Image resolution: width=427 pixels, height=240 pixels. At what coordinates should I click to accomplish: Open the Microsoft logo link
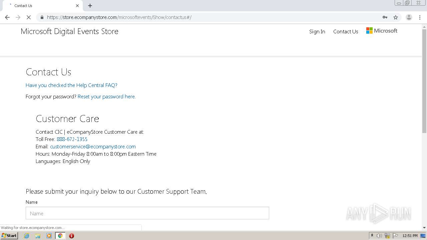pos(382,31)
